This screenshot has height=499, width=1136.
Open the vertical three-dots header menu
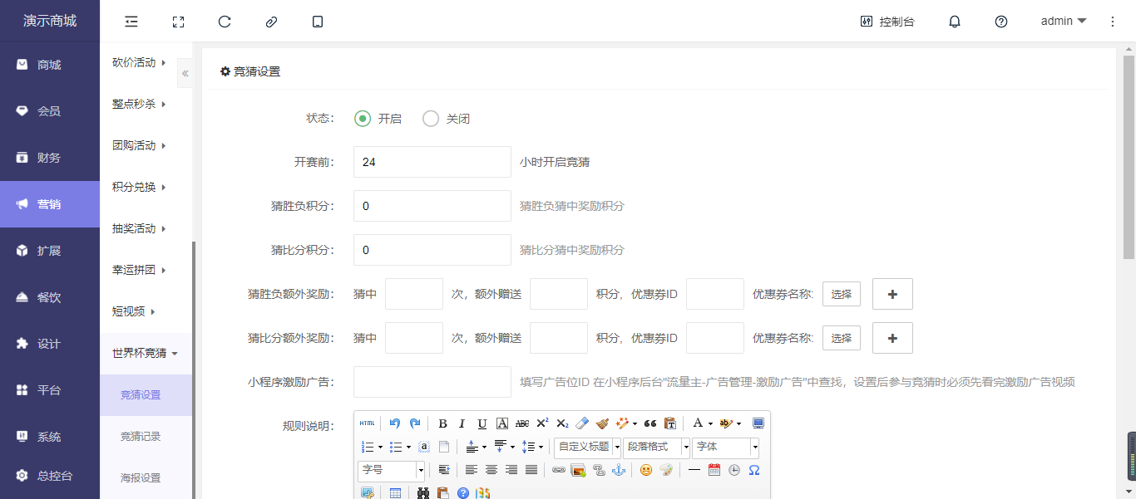(1113, 22)
